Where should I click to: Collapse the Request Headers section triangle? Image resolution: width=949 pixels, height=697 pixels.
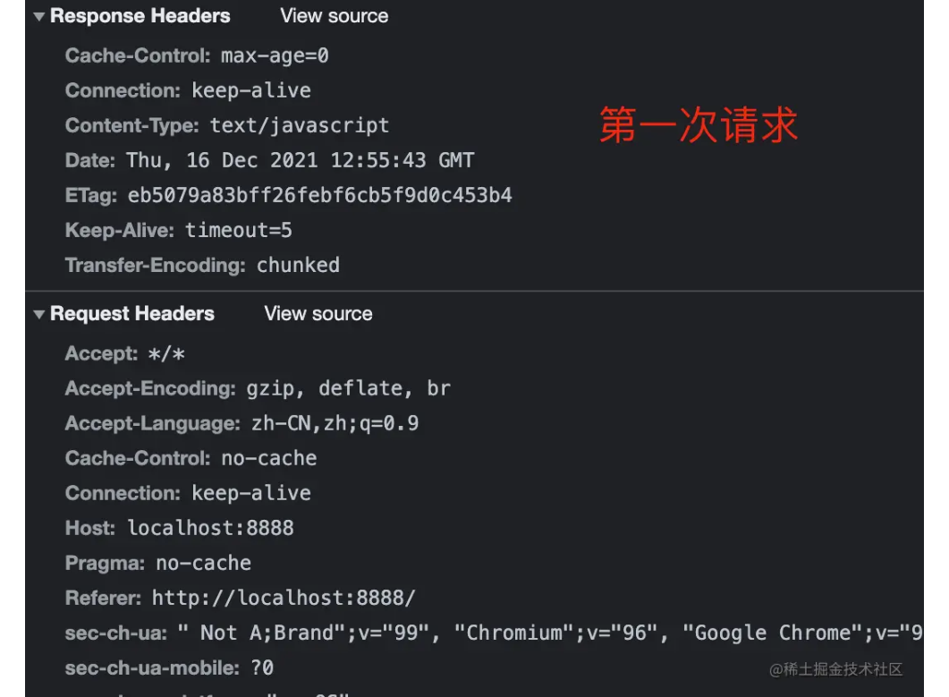click(38, 315)
